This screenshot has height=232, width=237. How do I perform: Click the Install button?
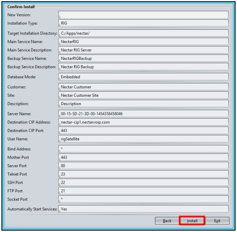(x=192, y=221)
